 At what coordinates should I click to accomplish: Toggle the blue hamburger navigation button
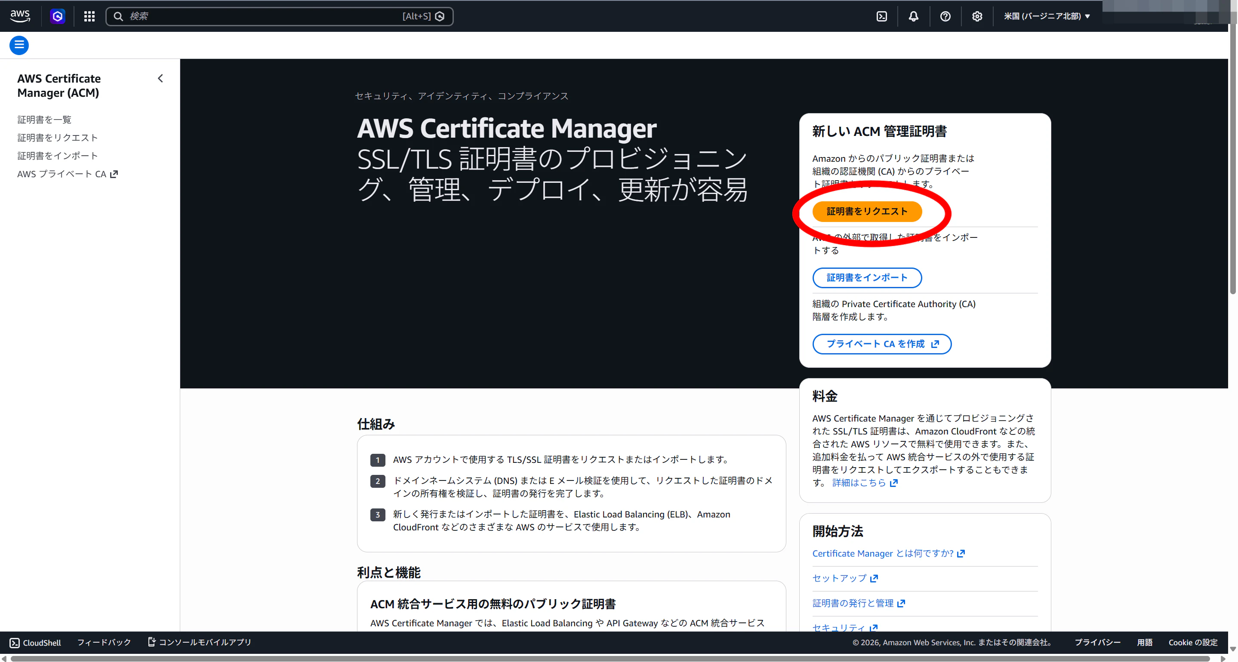click(19, 45)
